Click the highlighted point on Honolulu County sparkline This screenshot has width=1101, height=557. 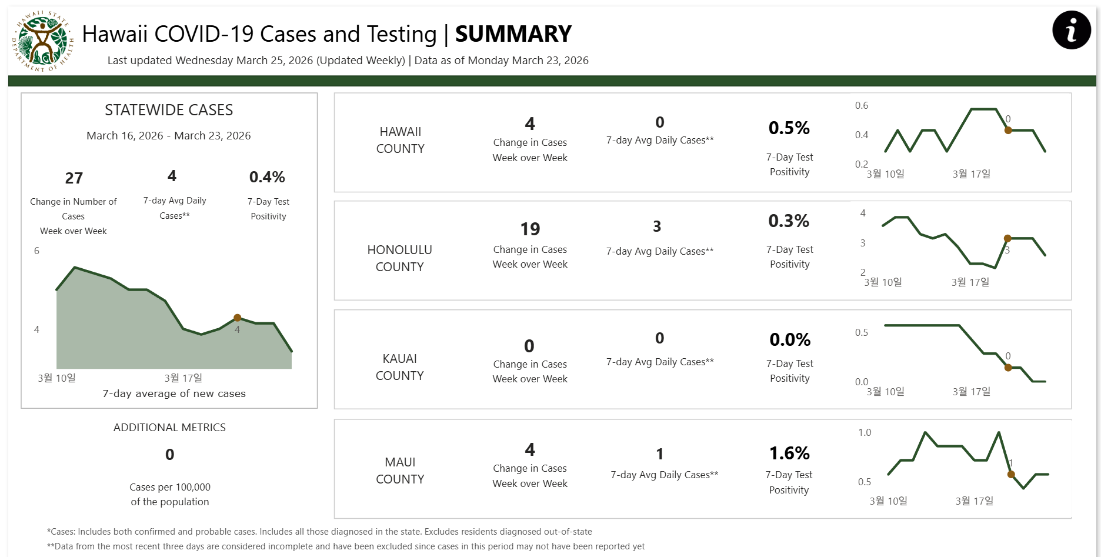pos(1007,238)
